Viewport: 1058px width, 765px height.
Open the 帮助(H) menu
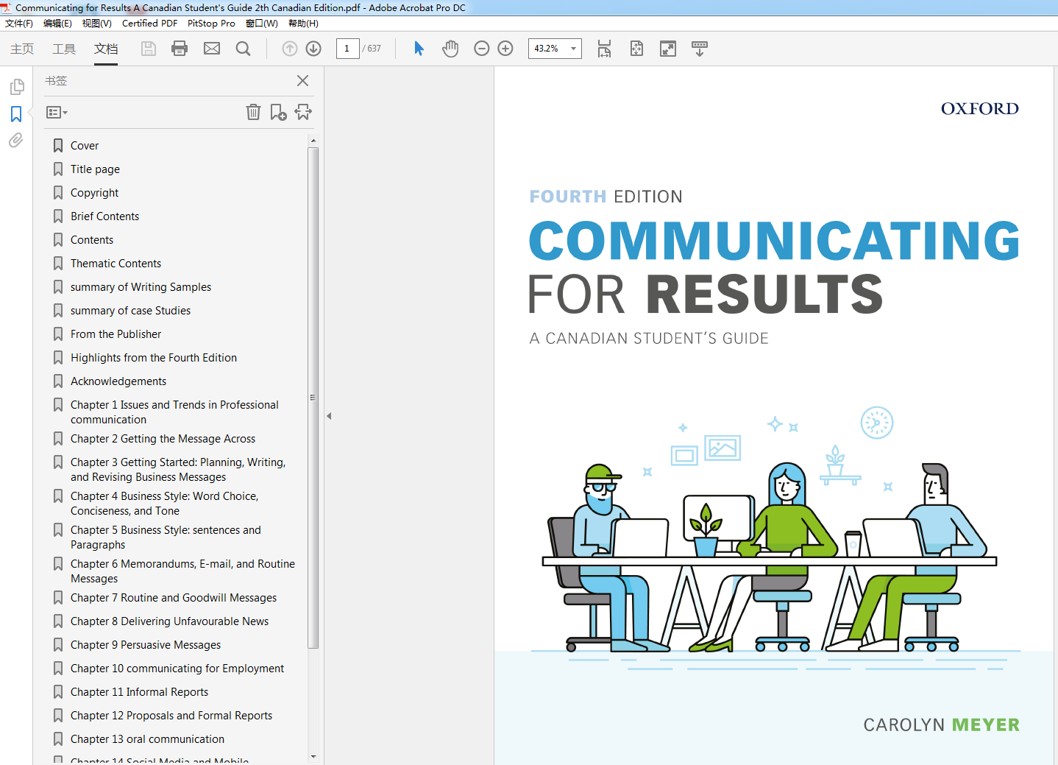tap(303, 24)
